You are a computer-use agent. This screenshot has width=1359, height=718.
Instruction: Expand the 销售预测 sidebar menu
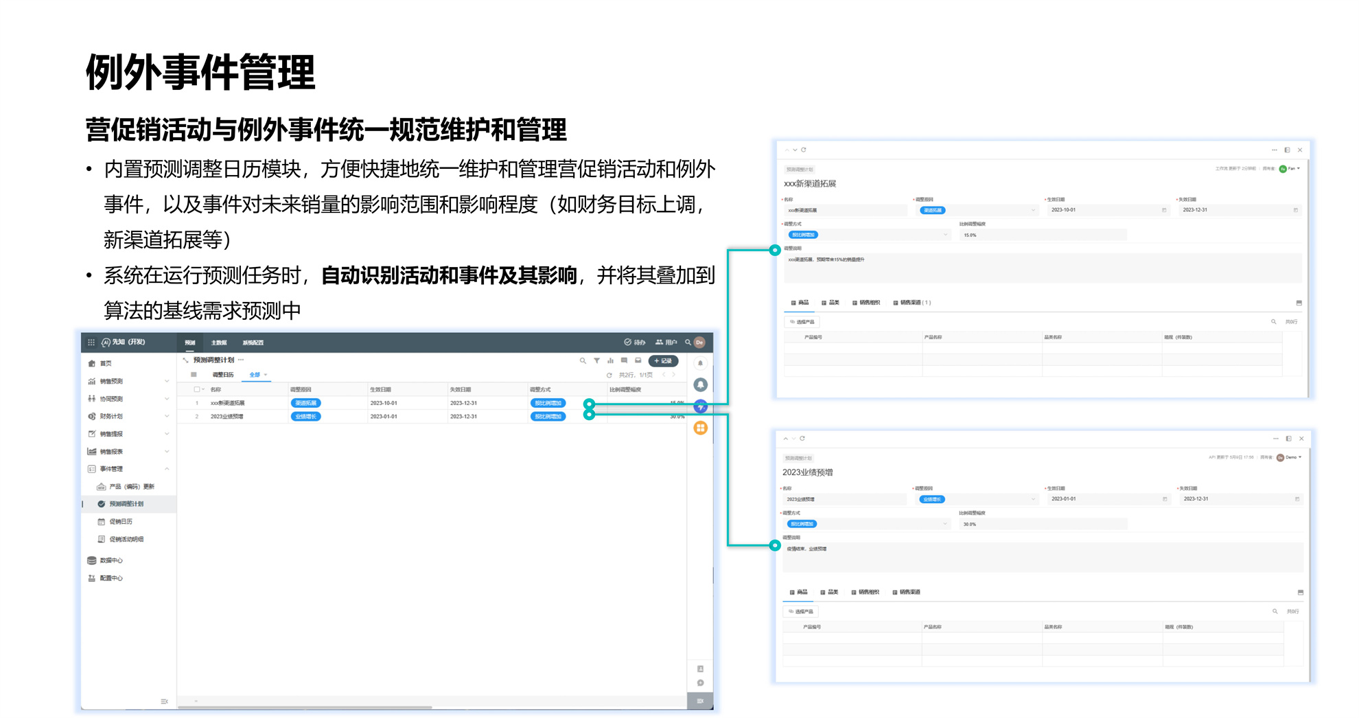point(128,381)
